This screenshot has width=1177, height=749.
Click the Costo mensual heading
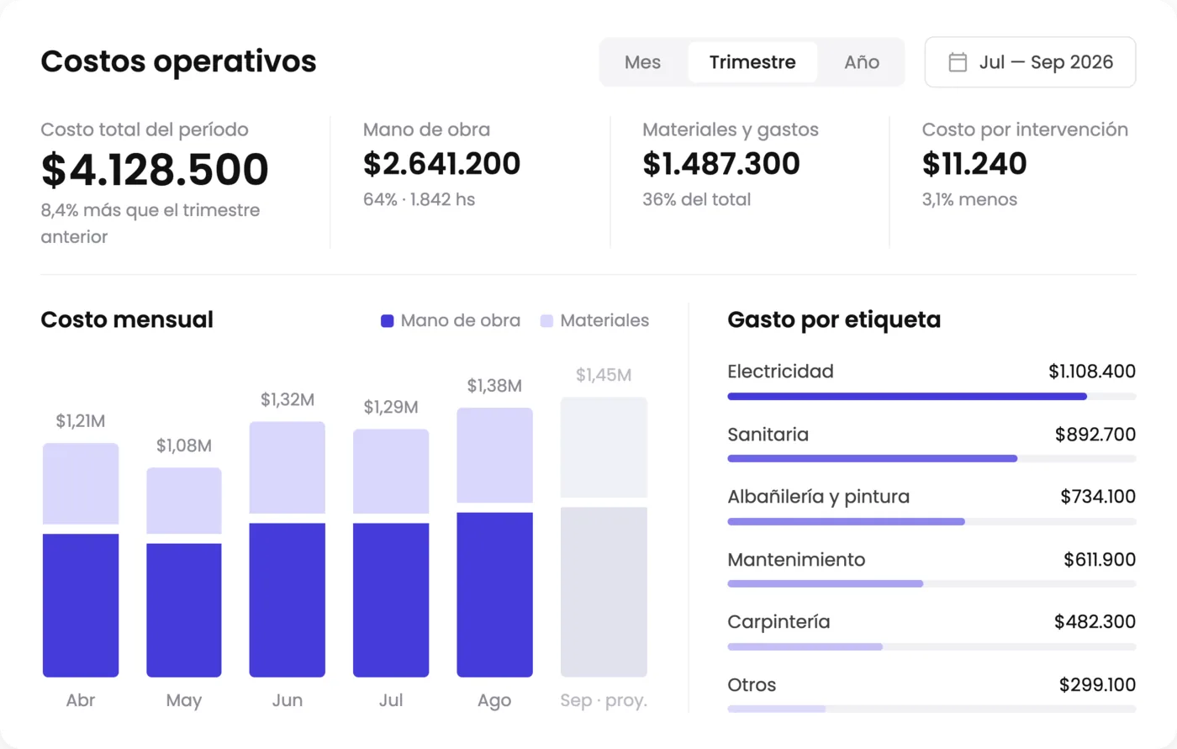[127, 320]
